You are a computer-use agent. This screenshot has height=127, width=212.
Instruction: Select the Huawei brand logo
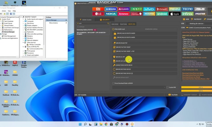[x=124, y=9]
